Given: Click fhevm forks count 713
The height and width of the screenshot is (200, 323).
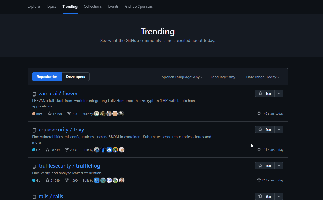Looking at the screenshot, I should [x=72, y=114].
